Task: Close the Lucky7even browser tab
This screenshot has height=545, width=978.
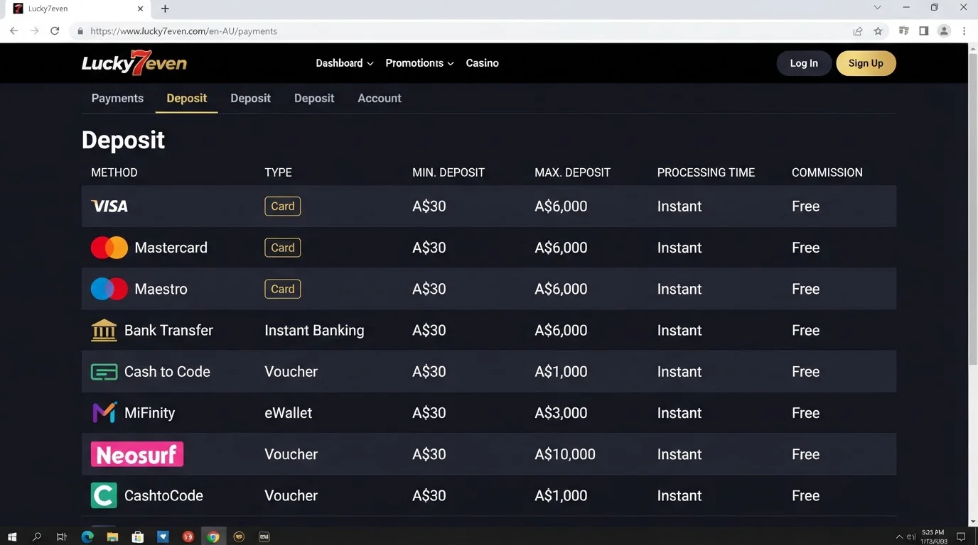Action: tap(140, 9)
